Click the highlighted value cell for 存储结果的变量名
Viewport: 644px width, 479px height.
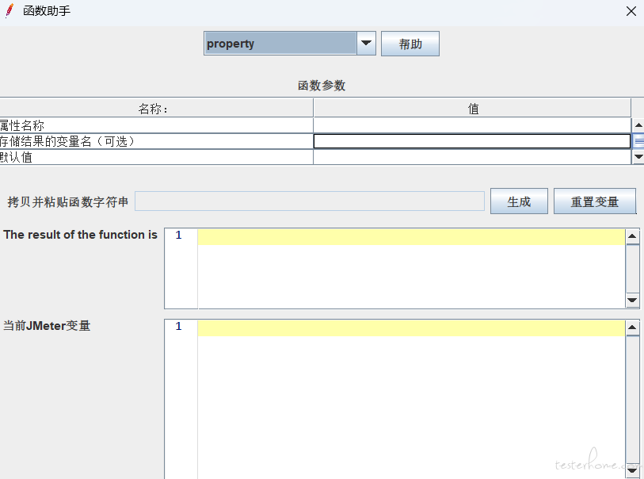[472, 141]
